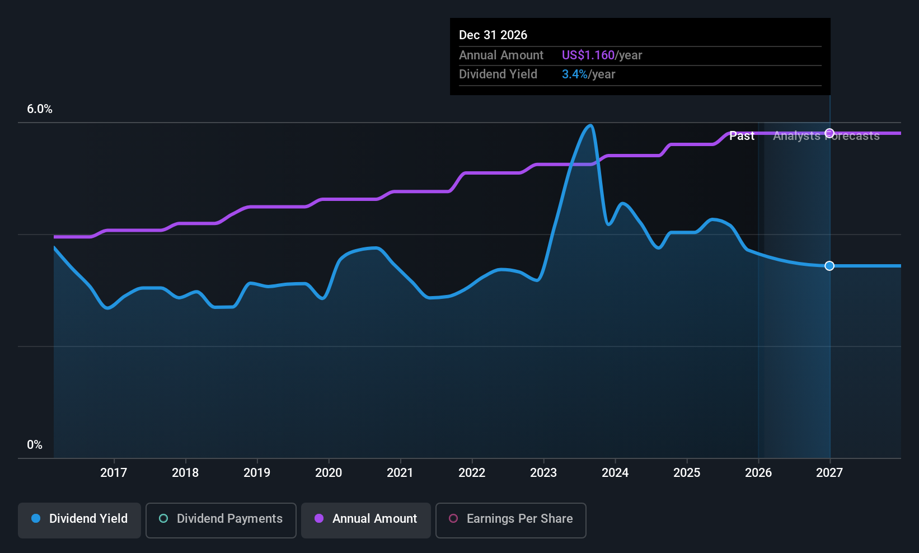The width and height of the screenshot is (919, 553).
Task: Select the white marker on the purple line
Action: tap(829, 133)
